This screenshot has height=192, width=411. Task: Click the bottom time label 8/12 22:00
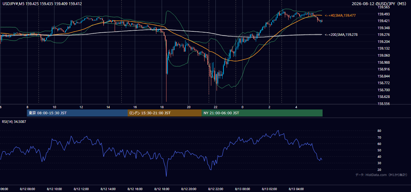coord(215,189)
